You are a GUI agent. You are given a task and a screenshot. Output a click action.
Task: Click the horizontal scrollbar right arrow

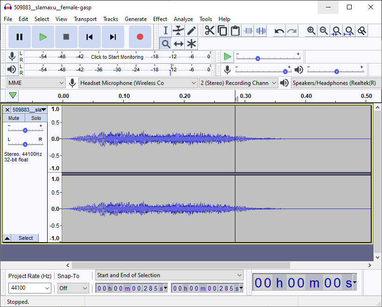[370, 265]
